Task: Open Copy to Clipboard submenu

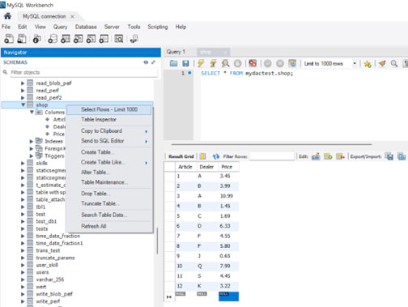Action: click(109, 130)
